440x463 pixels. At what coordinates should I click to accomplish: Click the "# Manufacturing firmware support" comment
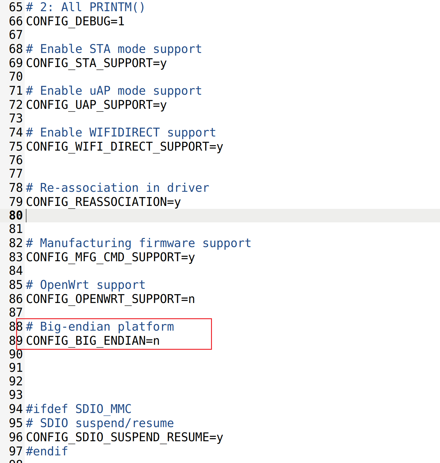(138, 243)
